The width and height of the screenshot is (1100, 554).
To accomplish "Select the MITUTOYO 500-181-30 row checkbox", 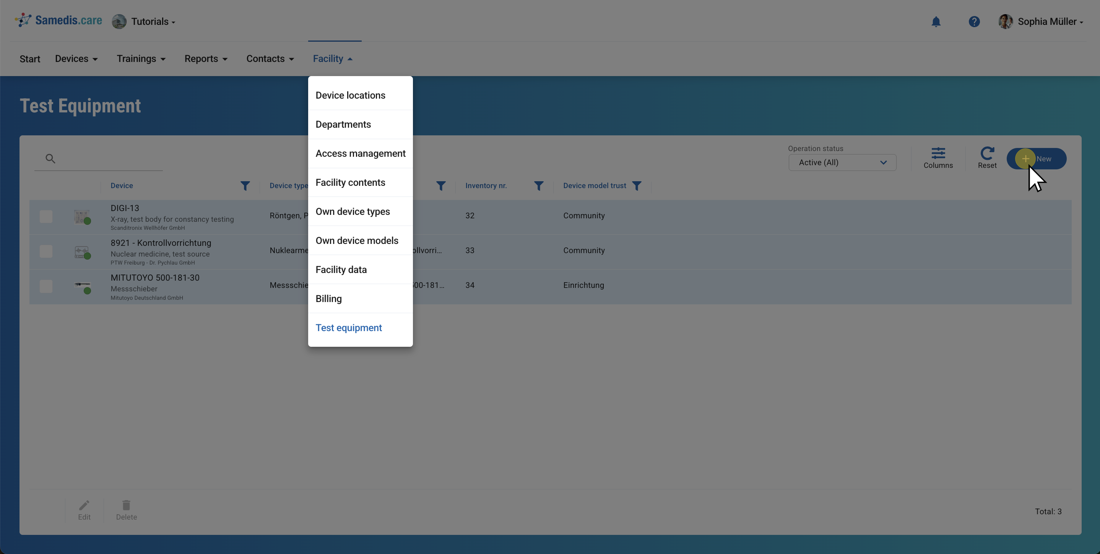I will click(46, 286).
